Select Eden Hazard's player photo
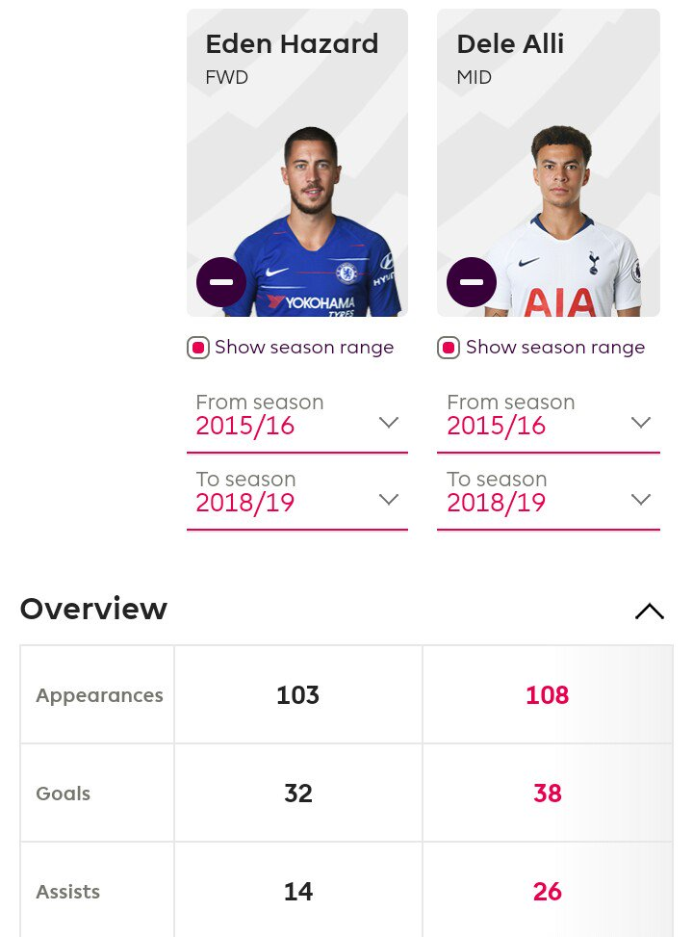Viewport: 693px width, 937px height. pyautogui.click(x=312, y=221)
